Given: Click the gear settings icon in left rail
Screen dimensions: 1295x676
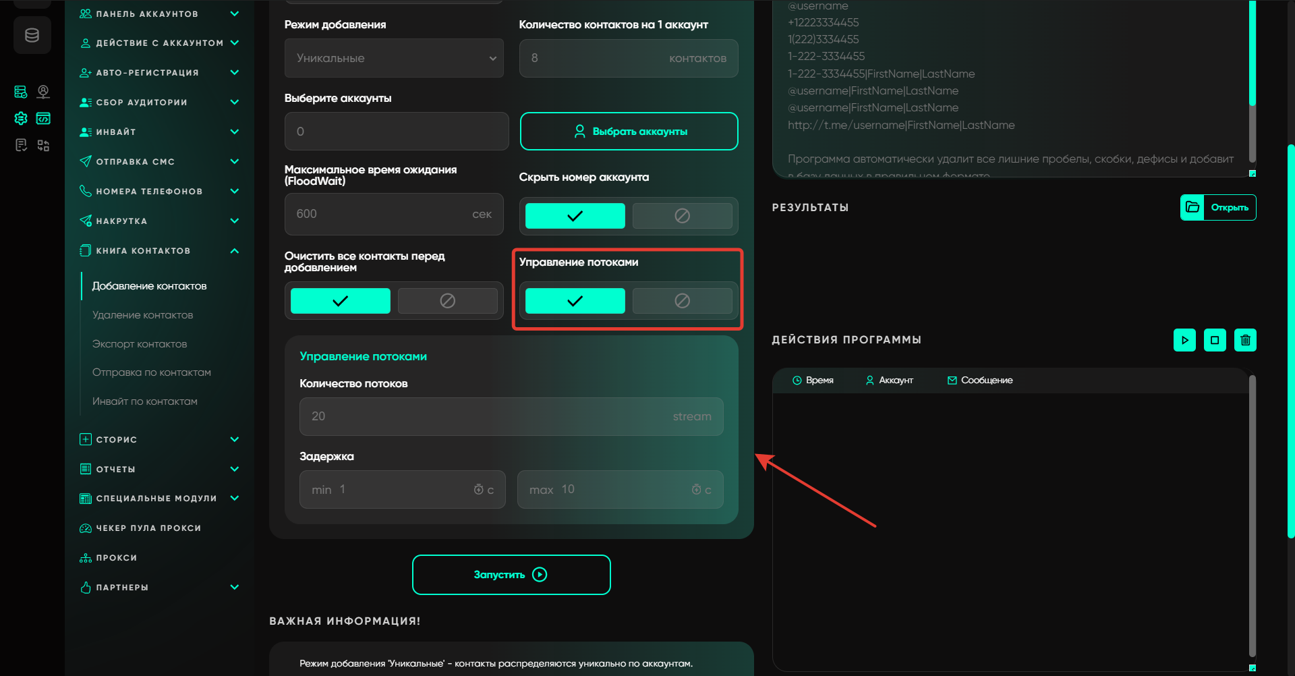Looking at the screenshot, I should [x=21, y=119].
